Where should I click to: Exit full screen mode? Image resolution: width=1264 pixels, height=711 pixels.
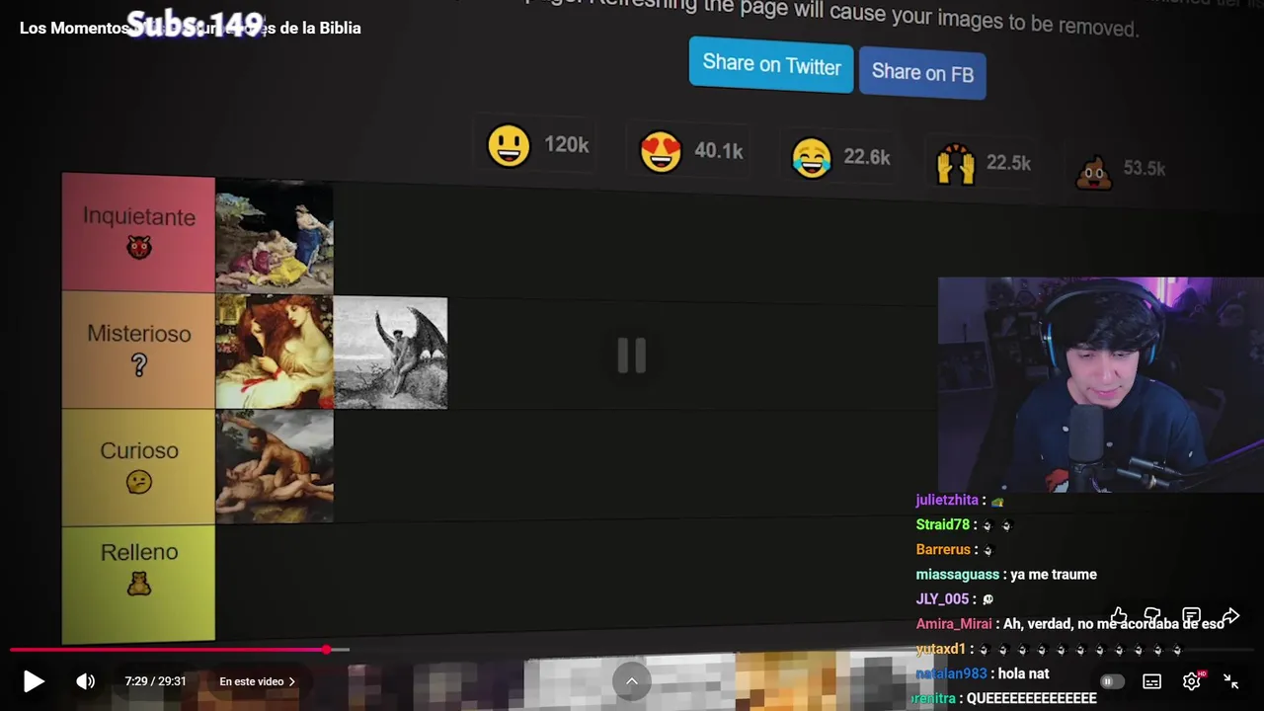[x=1231, y=681]
